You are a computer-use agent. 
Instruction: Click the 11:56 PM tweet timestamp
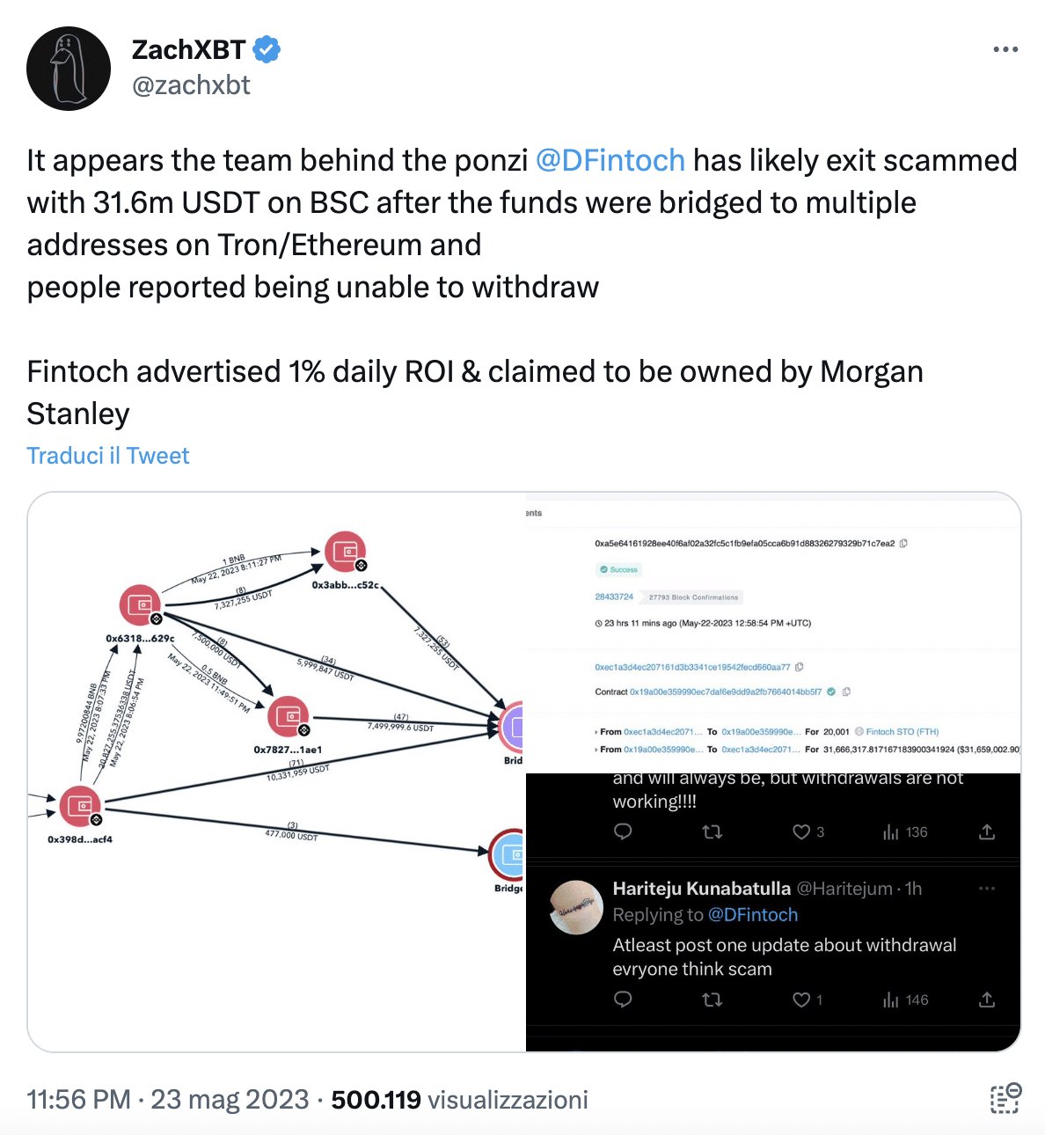[78, 1100]
